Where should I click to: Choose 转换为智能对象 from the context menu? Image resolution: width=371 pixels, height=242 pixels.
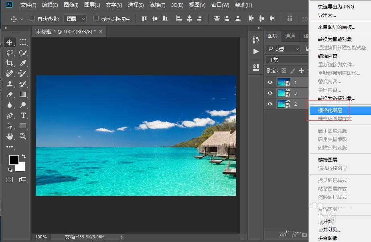(x=335, y=39)
